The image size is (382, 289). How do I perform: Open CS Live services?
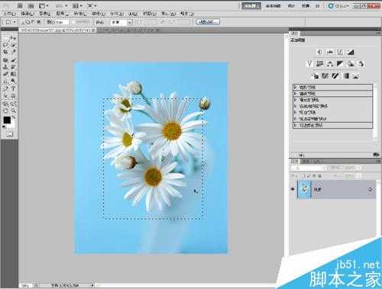[x=338, y=6]
